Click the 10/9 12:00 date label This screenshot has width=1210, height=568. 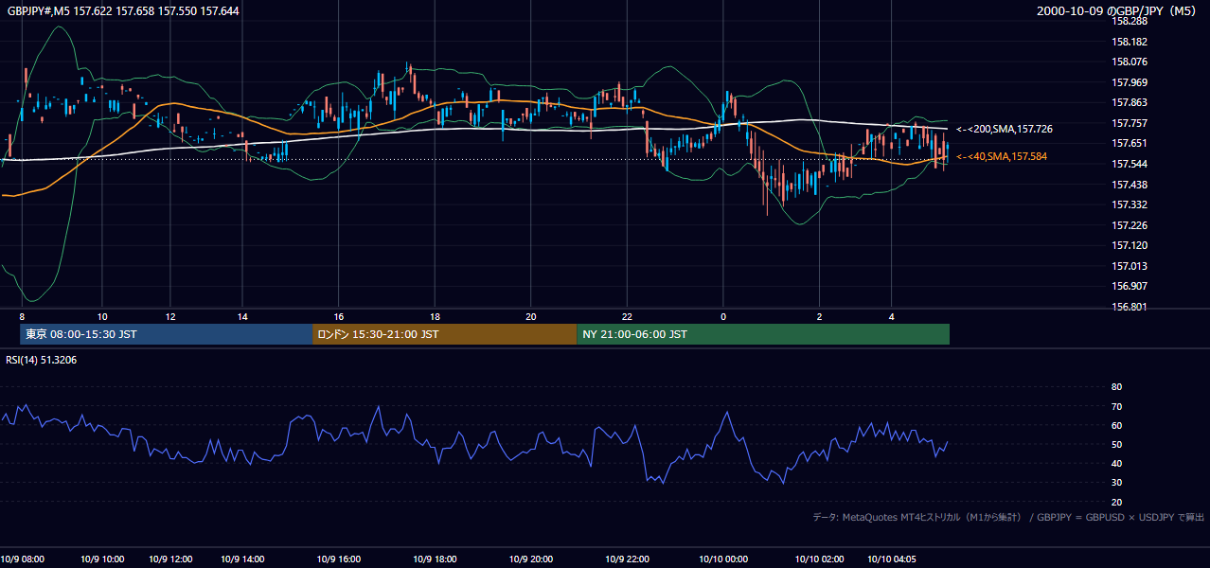pyautogui.click(x=171, y=559)
